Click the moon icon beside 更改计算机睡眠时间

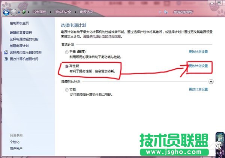click(x=6, y=59)
